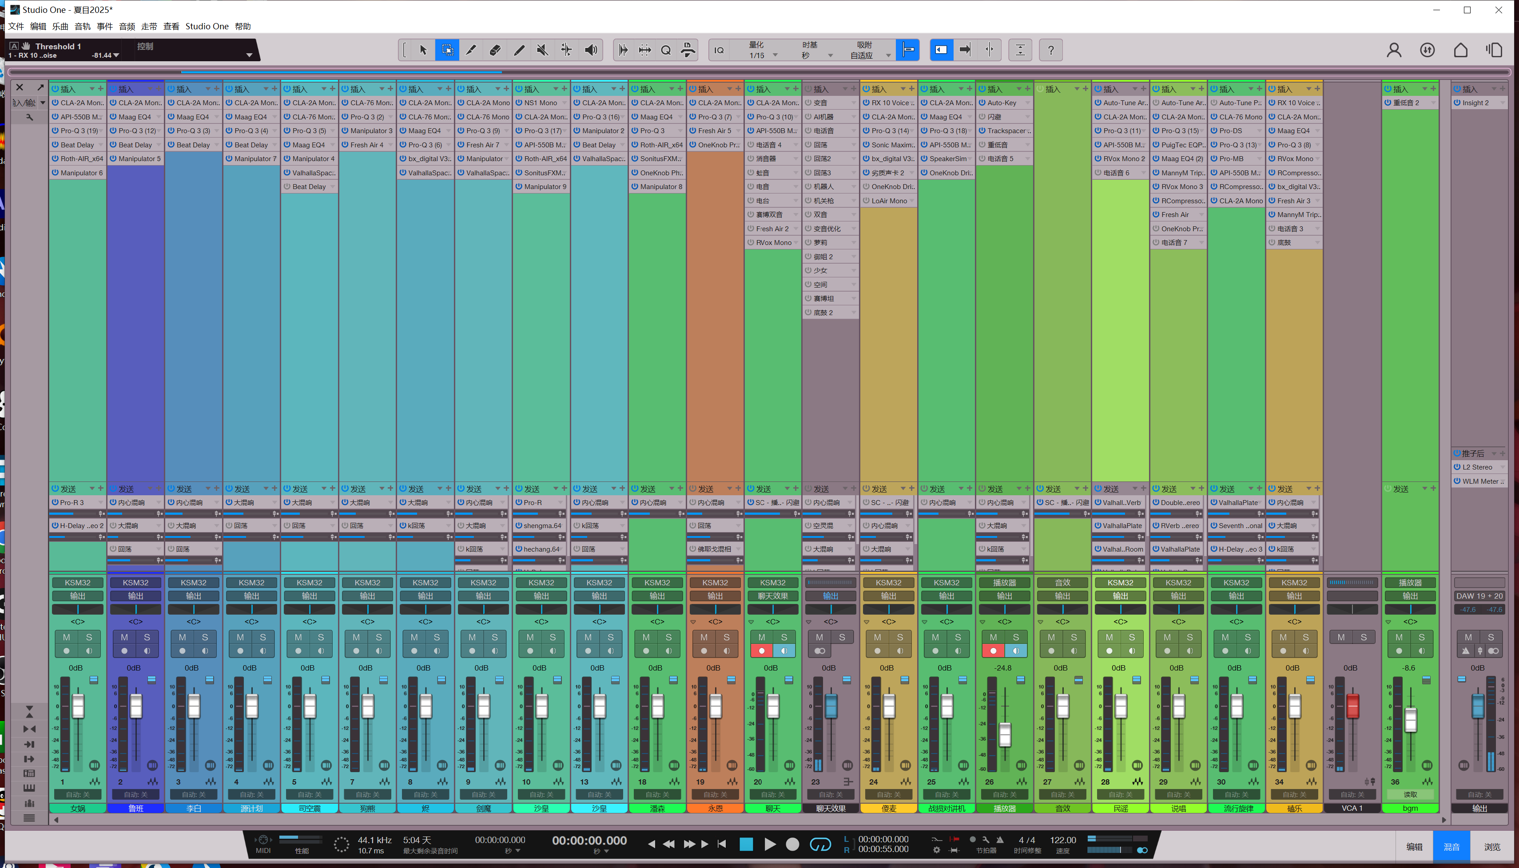Select the Range tool

click(x=447, y=50)
